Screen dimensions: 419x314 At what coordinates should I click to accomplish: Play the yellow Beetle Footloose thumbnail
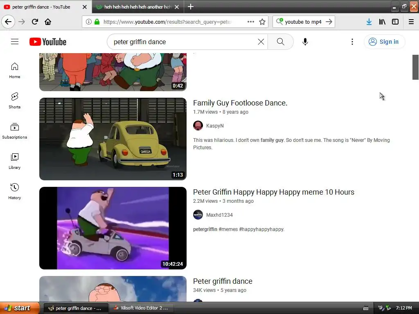point(113,139)
